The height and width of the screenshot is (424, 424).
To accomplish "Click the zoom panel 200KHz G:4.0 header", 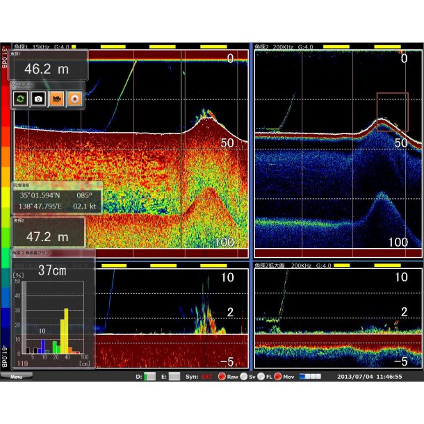I will [x=293, y=266].
